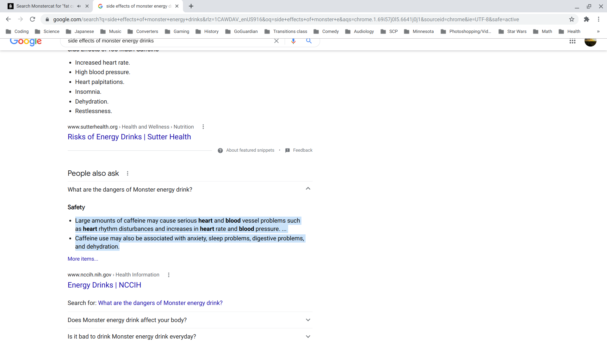The height and width of the screenshot is (342, 607).
Task: Bookmark this page with the star icon
Action: point(572,19)
